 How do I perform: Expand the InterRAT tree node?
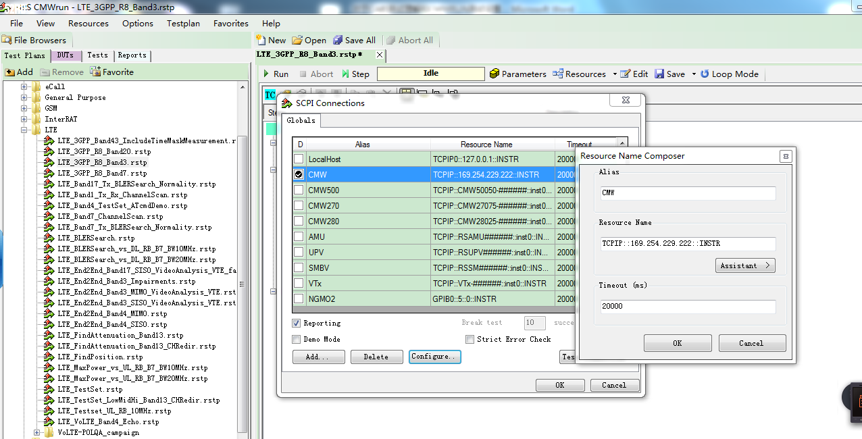click(24, 119)
